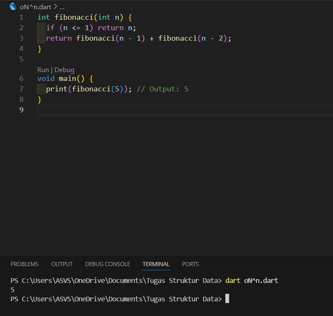
Task: Click the Dart file icon in breadcrumb
Action: (x=13, y=7)
